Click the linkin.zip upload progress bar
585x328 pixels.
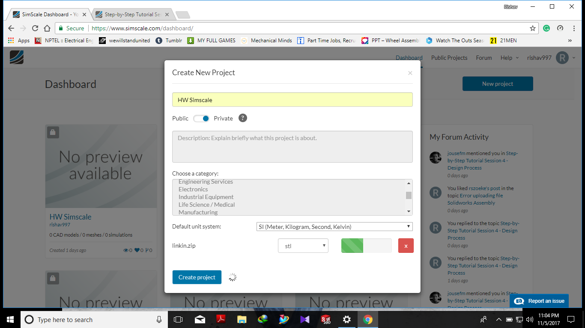[x=367, y=246]
